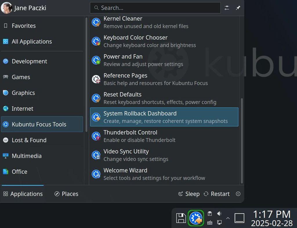Click 'Remove unused and old kernel files' text
This screenshot has height=228, width=297.
point(146,26)
